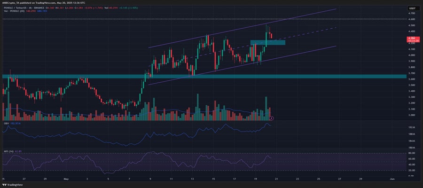
Task: Click the small teal rectangle zone near 4.2
Action: (x=268, y=42)
